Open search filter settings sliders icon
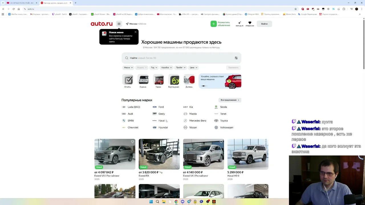The image size is (365, 205). pos(236,58)
